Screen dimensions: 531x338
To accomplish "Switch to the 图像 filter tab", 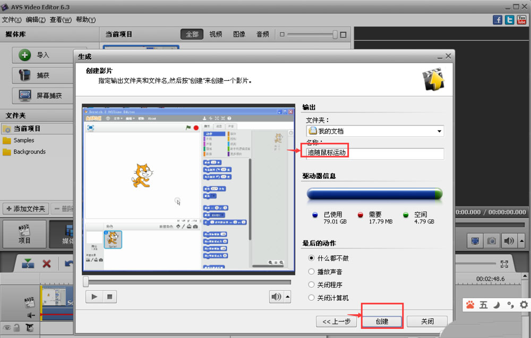I will coord(239,34).
